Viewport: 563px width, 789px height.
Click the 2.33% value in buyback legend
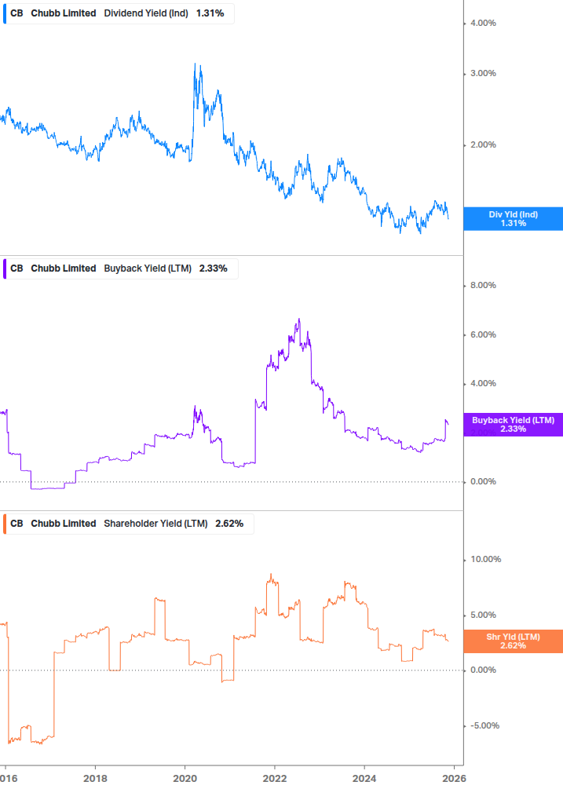click(x=214, y=268)
